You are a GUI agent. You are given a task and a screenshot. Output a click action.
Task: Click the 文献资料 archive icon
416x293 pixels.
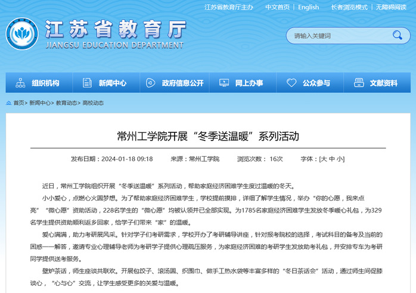pos(358,83)
